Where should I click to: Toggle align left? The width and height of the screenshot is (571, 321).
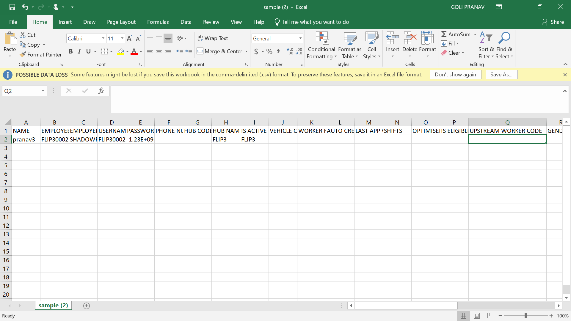150,51
